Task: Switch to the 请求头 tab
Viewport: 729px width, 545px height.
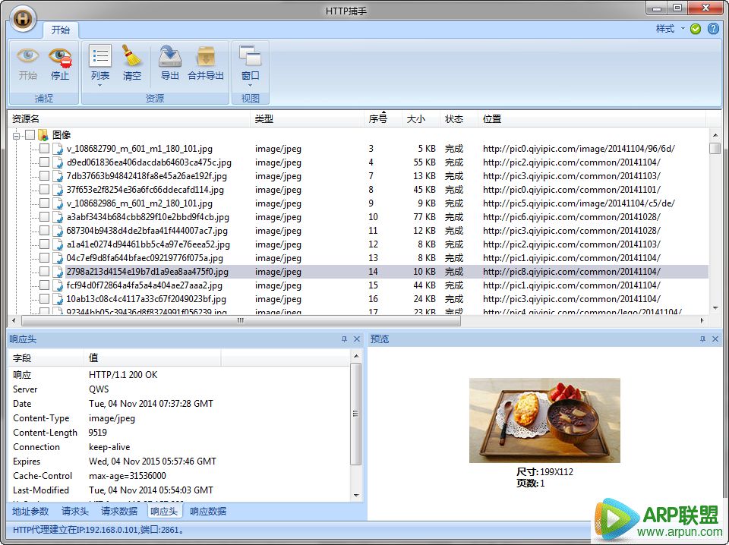Action: click(x=75, y=511)
